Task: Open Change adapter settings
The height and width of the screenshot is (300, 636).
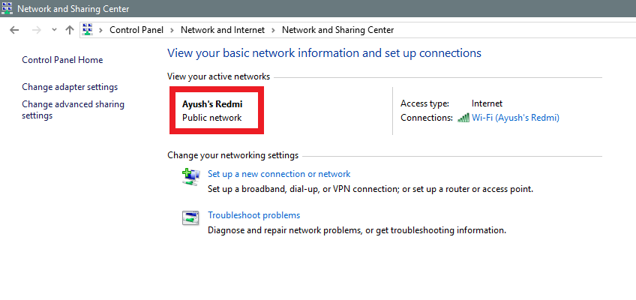Action: pyautogui.click(x=70, y=87)
